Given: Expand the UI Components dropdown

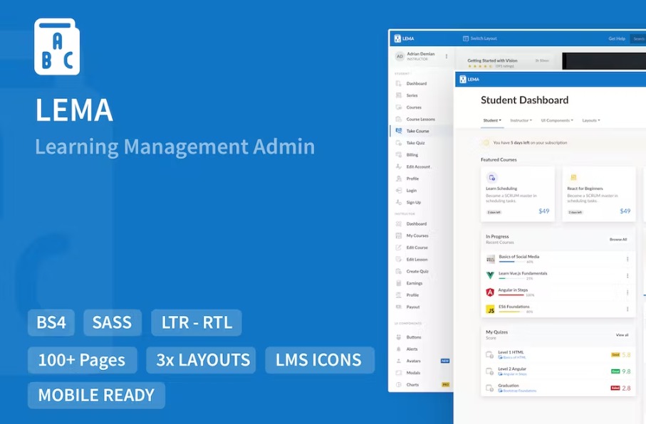Looking at the screenshot, I should click(557, 121).
